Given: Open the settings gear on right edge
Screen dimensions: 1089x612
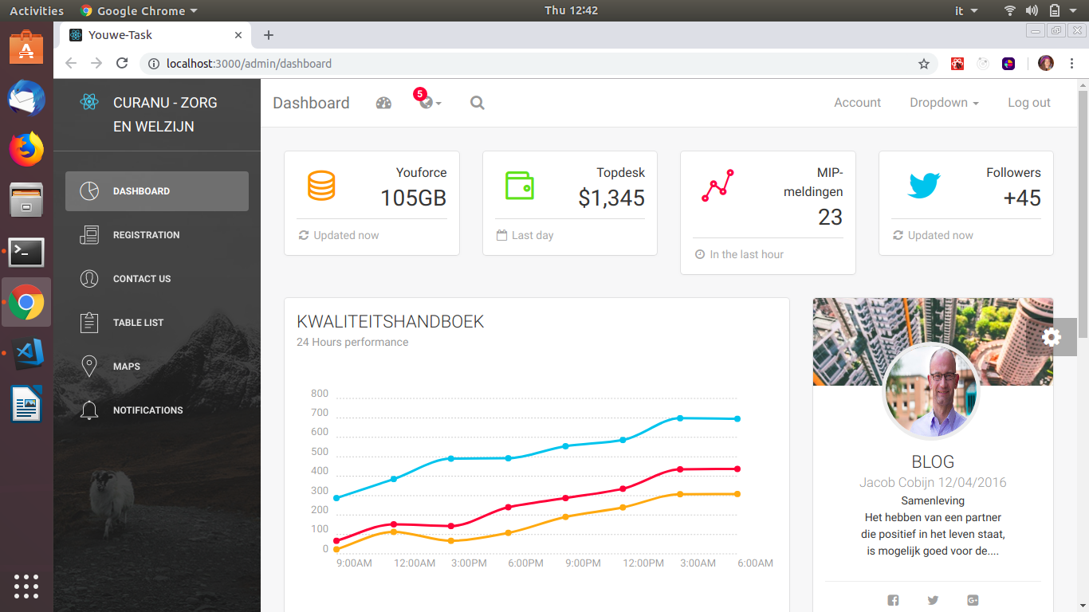Looking at the screenshot, I should [1052, 337].
